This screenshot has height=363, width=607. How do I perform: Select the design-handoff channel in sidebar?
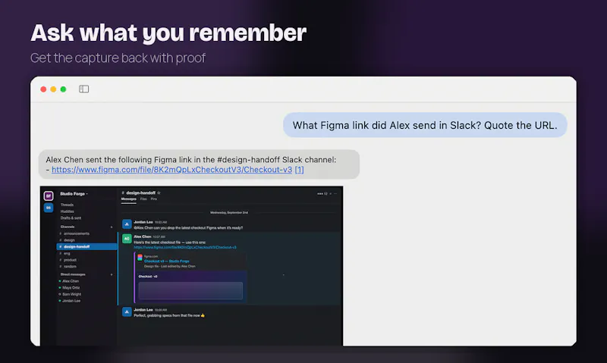click(86, 246)
